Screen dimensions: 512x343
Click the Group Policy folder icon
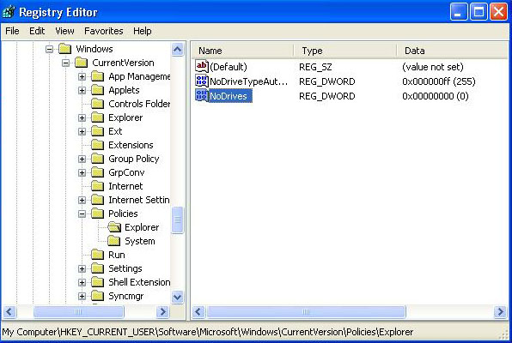(97, 159)
